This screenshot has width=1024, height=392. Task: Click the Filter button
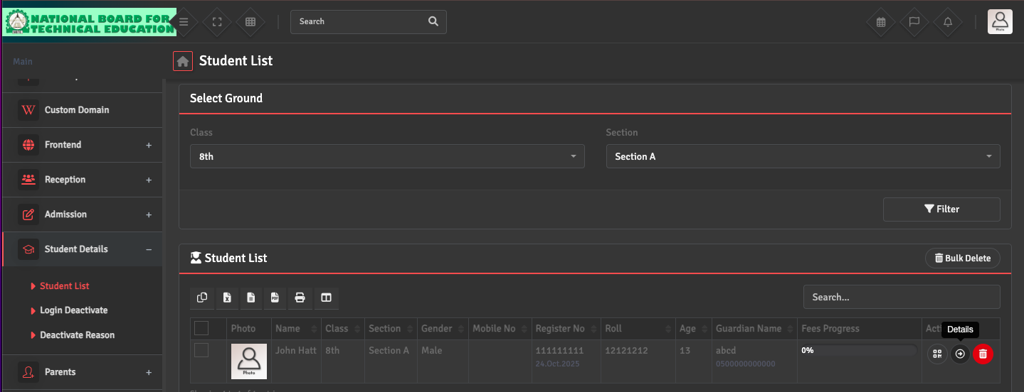pos(941,209)
